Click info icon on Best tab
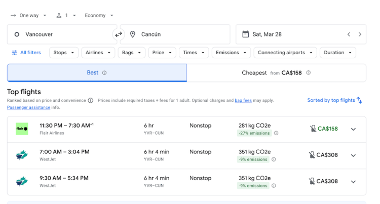This screenshot has height=204, width=380. click(x=104, y=73)
